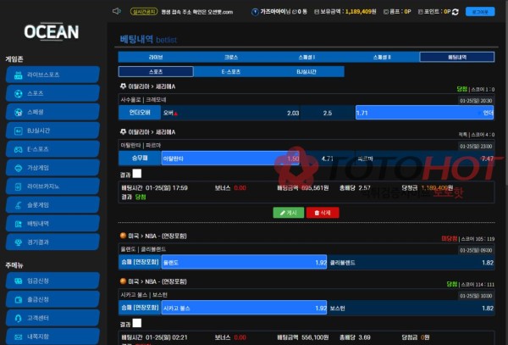Image resolution: width=508 pixels, height=345 pixels.
Task: Select the BJ실시간 sub-tab
Action: click(306, 71)
